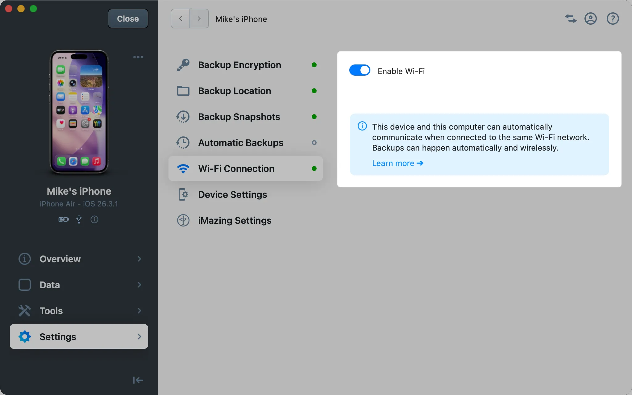Click the account profile icon
Screen dimensions: 632x395
(590, 19)
